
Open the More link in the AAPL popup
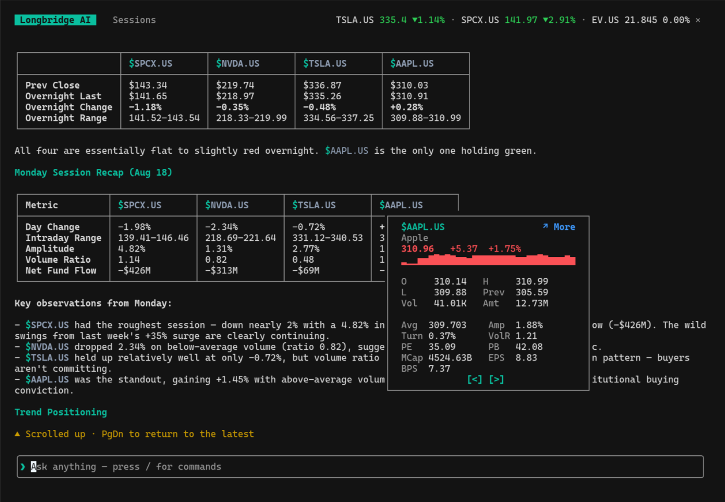click(559, 227)
